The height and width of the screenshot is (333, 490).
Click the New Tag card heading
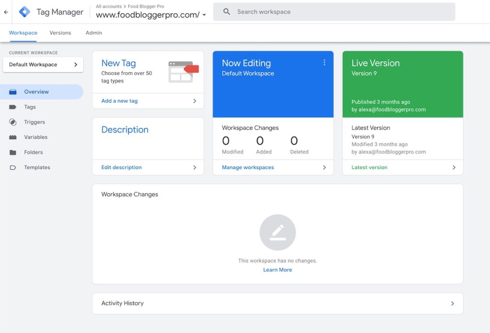(x=119, y=63)
